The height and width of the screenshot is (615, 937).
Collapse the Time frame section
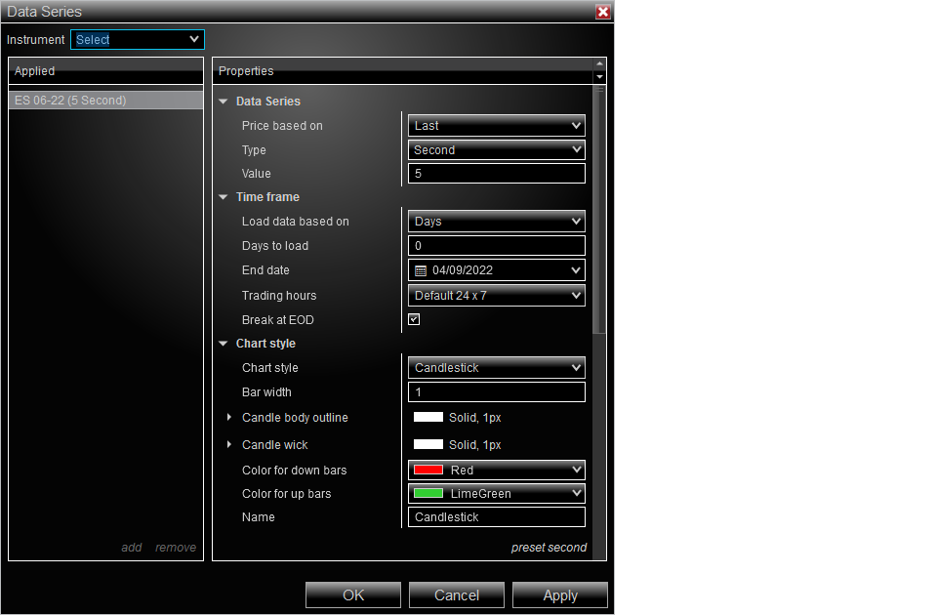[223, 196]
